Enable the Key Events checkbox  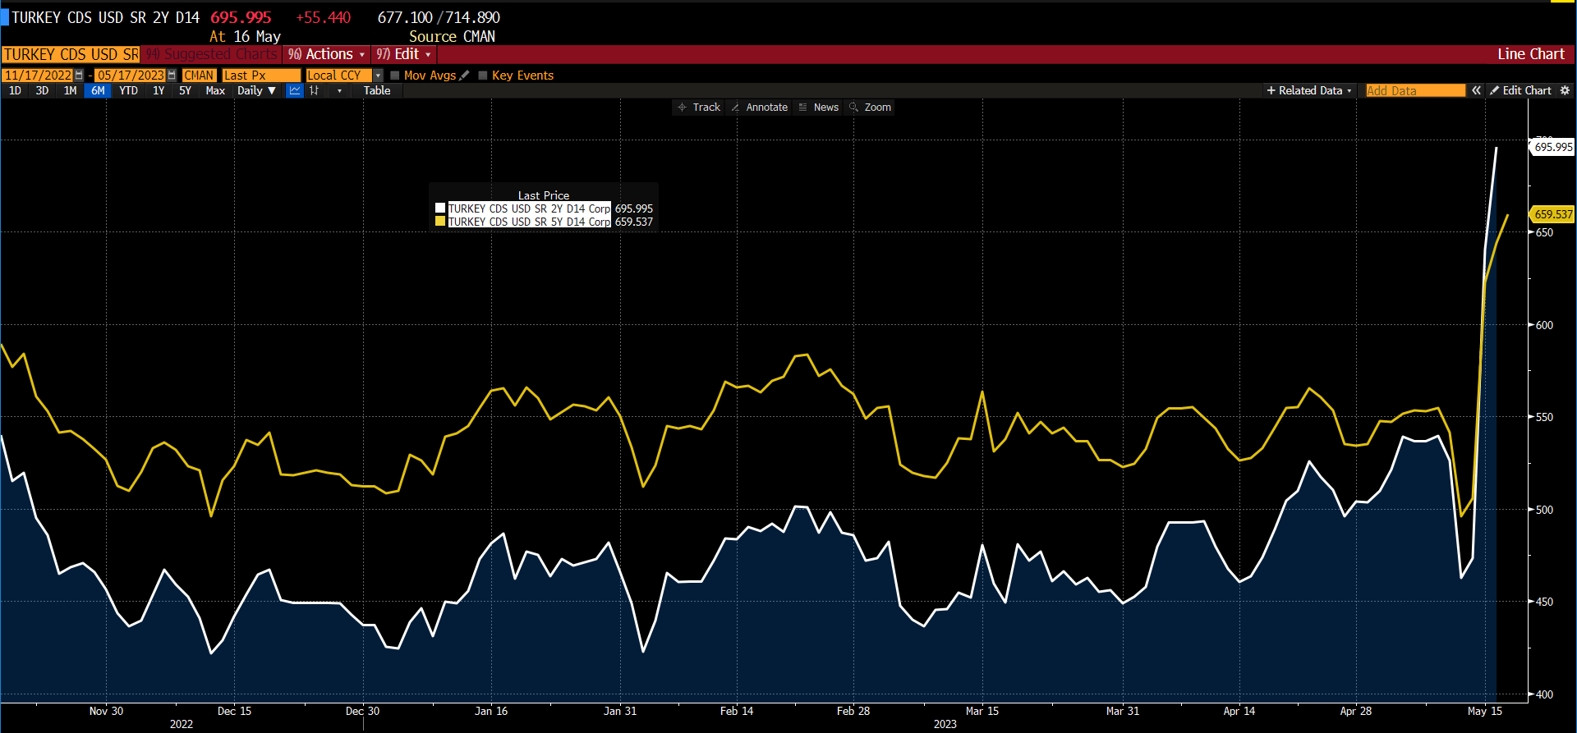point(483,76)
